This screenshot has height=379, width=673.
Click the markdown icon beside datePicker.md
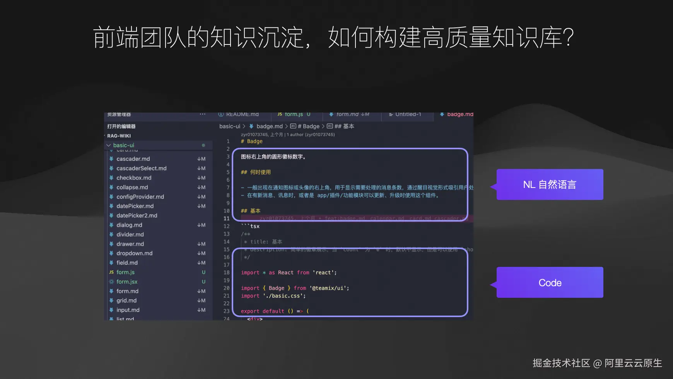click(111, 206)
